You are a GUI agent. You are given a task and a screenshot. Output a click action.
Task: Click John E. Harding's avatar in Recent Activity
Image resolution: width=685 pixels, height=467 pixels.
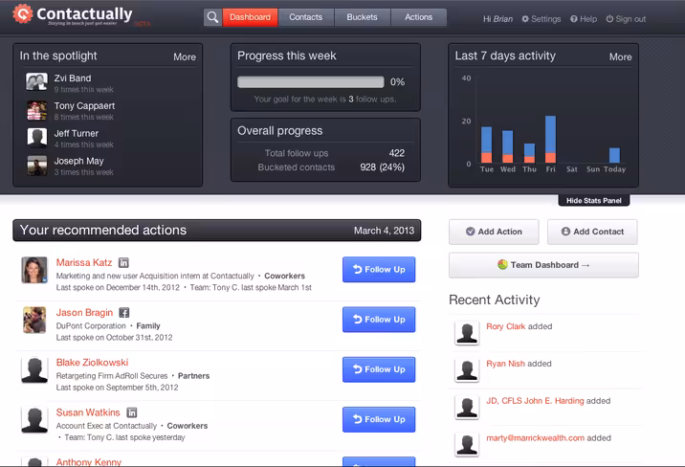point(467,407)
